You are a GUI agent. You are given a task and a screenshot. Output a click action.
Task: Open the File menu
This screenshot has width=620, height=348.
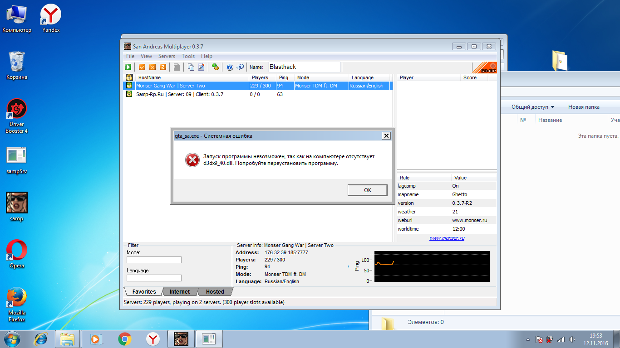coord(130,56)
